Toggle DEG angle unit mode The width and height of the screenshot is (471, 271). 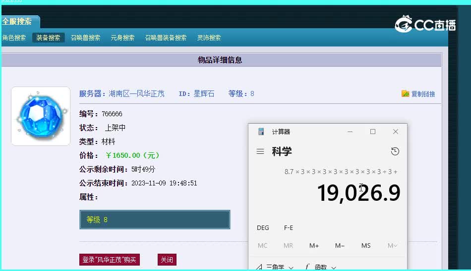(263, 228)
